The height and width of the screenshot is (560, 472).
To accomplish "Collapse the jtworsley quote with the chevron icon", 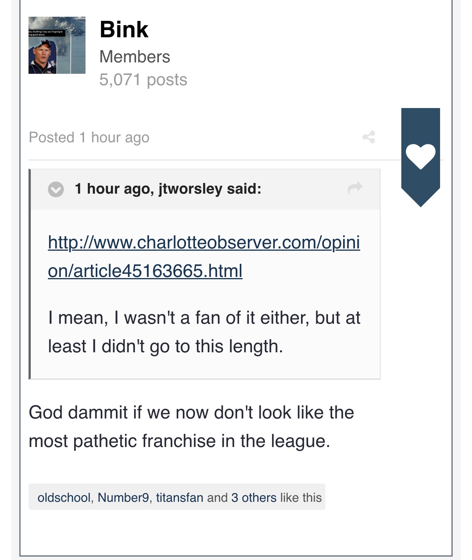I will pos(56,189).
